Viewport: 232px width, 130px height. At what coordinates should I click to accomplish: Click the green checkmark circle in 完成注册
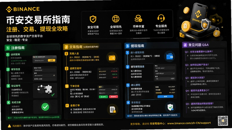pos(45,107)
